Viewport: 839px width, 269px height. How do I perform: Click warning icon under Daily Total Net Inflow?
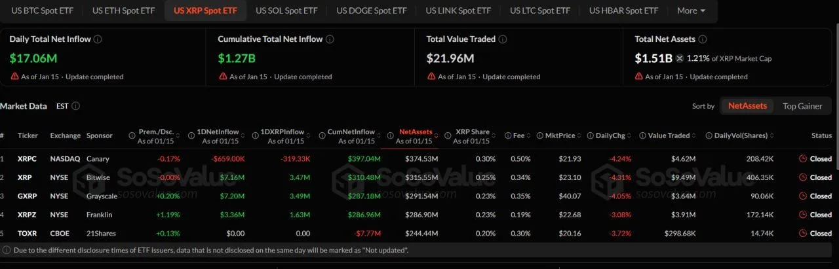pyautogui.click(x=14, y=77)
